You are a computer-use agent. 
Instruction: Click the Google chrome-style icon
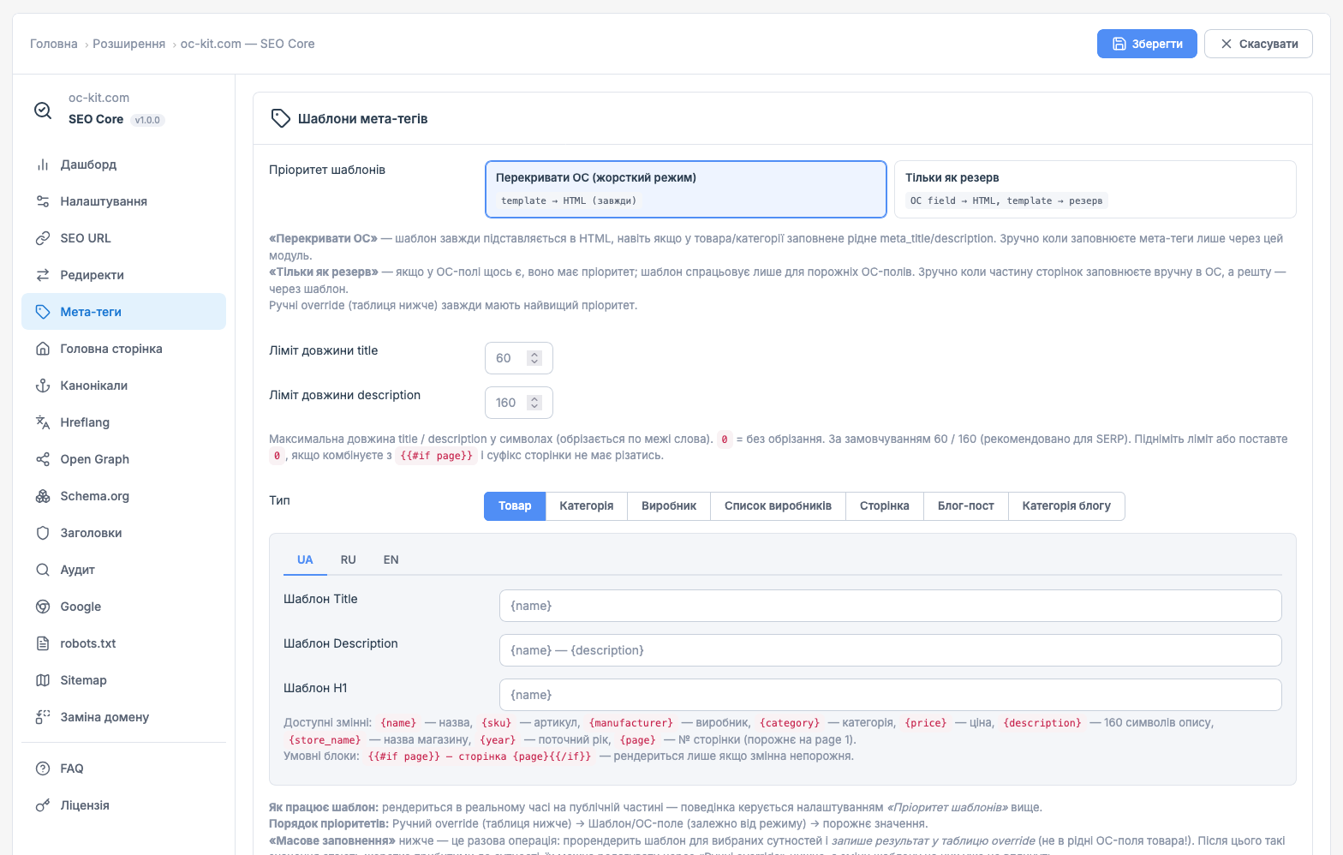[43, 607]
